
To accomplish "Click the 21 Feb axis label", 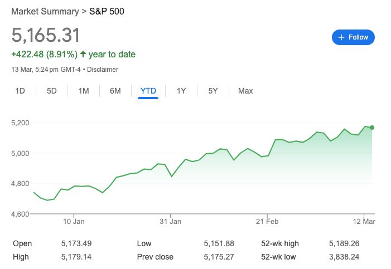I will point(267,221).
